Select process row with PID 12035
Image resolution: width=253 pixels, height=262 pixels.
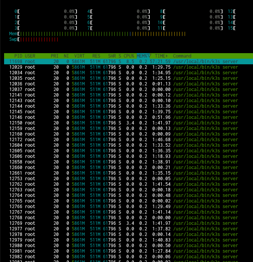click(129, 78)
